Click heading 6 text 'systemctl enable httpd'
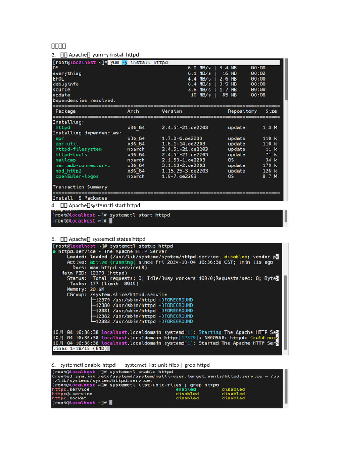Image resolution: width=340 pixels, height=453 pixels. [x=88, y=365]
